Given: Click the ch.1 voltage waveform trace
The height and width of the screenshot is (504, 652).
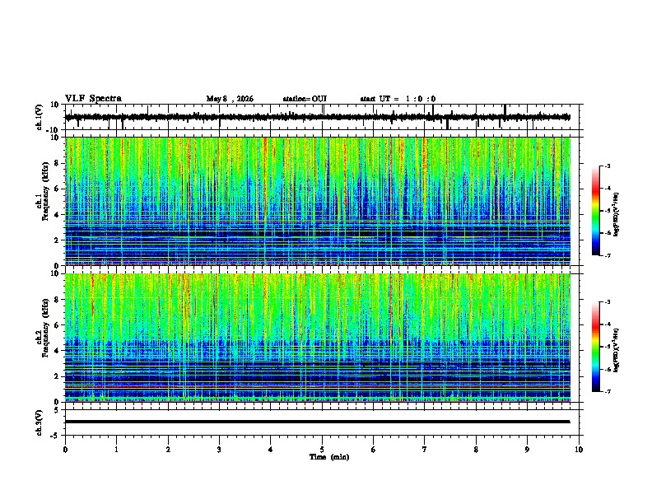Looking at the screenshot, I should click(318, 117).
